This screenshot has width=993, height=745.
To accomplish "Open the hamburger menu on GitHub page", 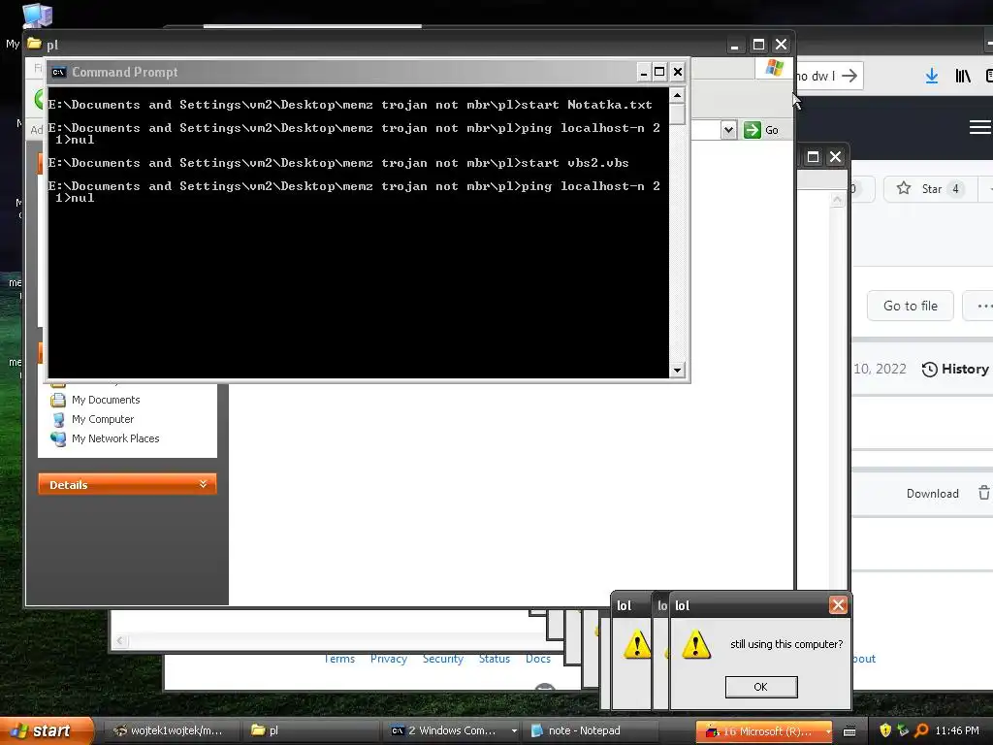I will click(x=980, y=127).
